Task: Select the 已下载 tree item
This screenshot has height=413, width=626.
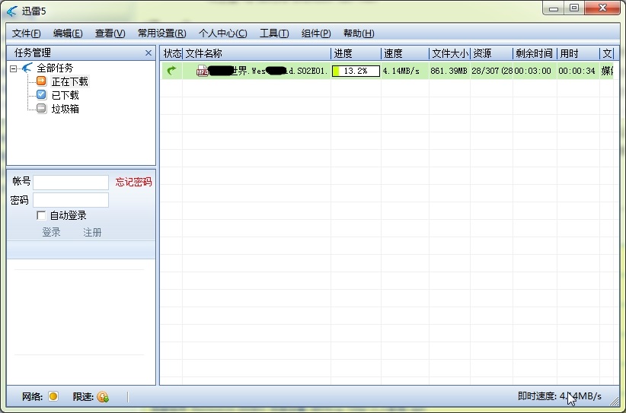Action: 65,95
